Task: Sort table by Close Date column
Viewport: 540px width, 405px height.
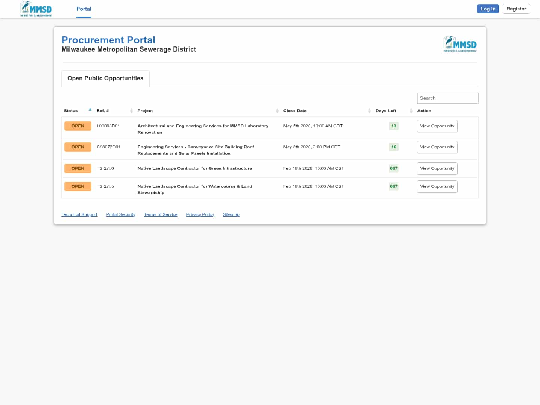Action: (x=369, y=111)
